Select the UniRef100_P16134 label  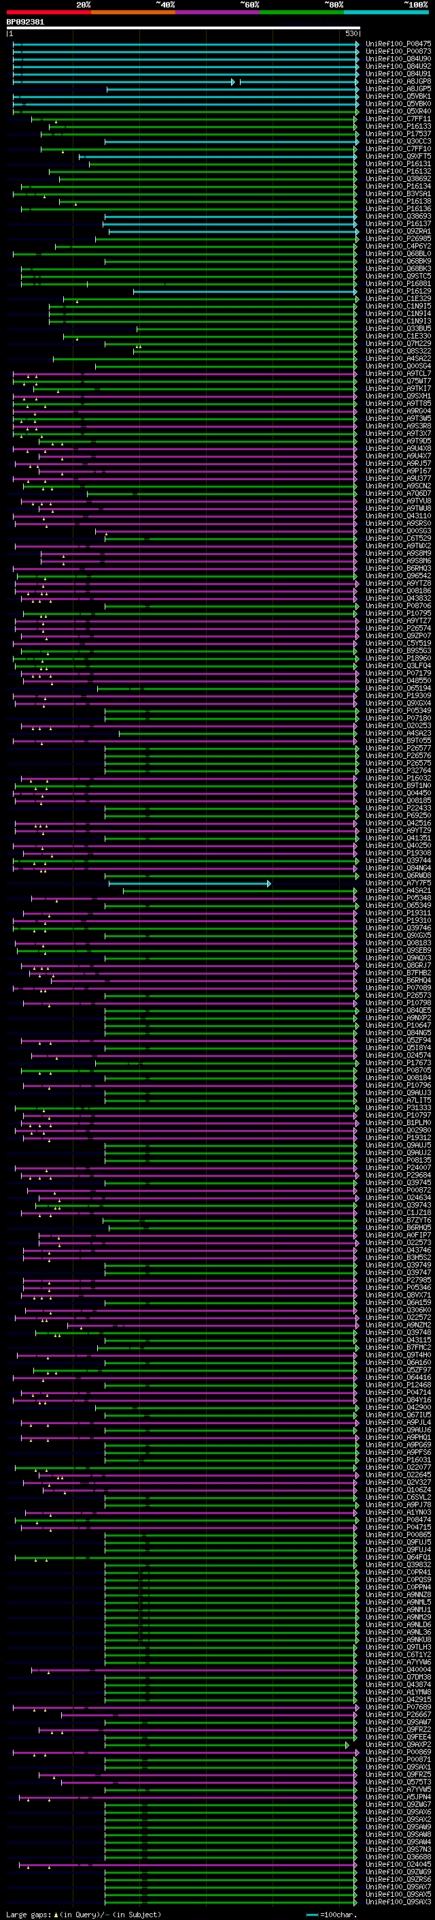[398, 187]
